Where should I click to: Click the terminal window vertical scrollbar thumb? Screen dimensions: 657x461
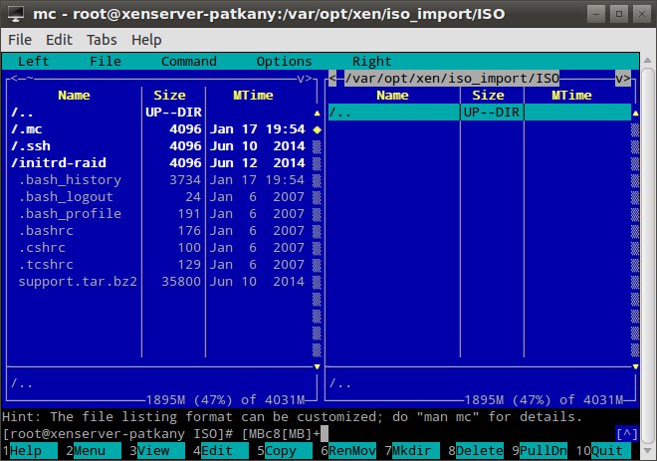click(648, 256)
